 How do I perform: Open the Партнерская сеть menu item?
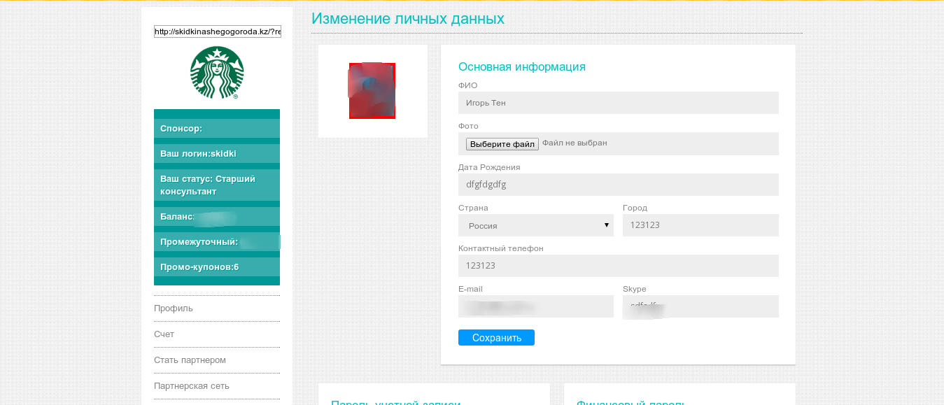pyautogui.click(x=192, y=386)
